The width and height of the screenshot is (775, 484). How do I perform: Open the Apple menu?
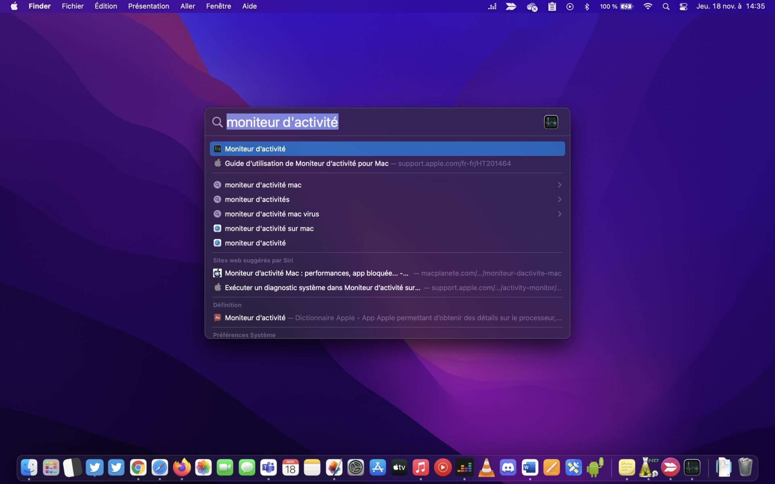[x=14, y=6]
